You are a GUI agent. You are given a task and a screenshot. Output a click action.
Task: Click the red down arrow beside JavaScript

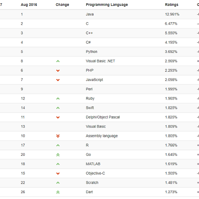click(58, 80)
